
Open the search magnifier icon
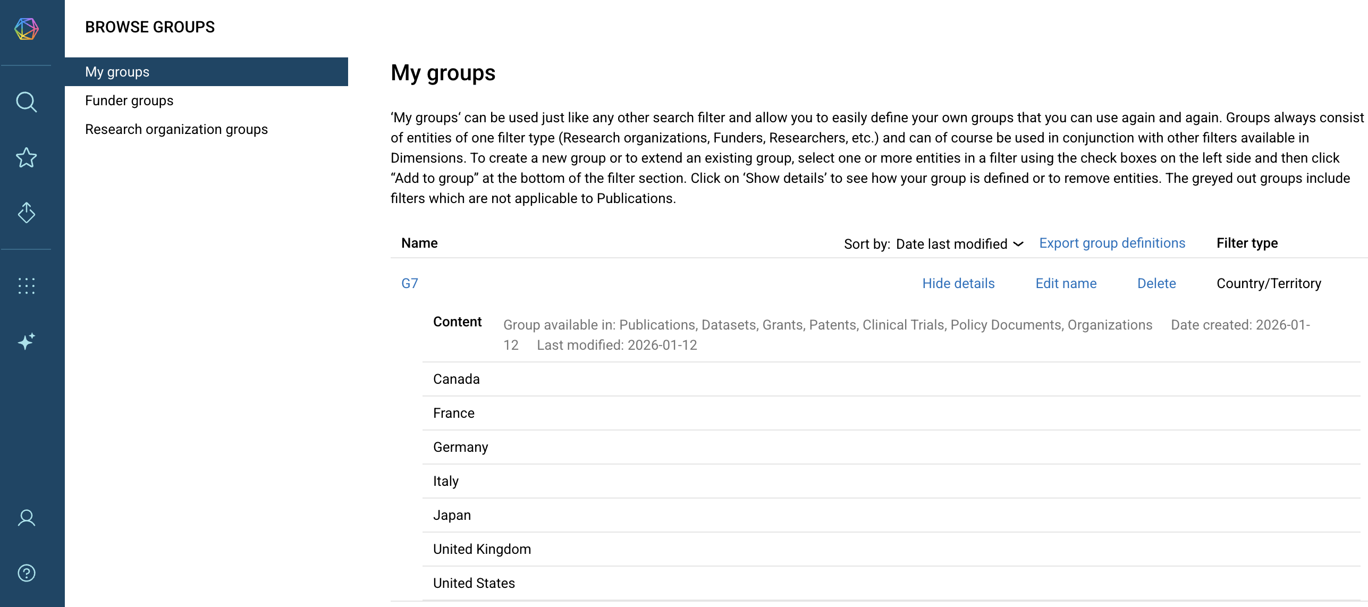(26, 102)
